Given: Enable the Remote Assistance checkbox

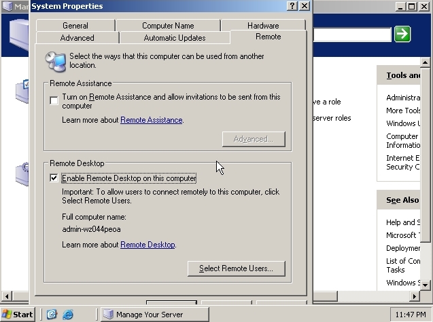Looking at the screenshot, I should click(x=54, y=100).
